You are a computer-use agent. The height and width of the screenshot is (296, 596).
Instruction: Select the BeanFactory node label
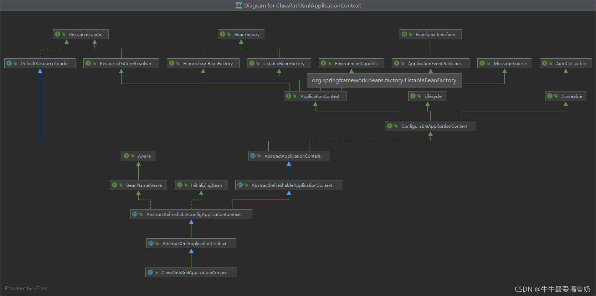(247, 35)
